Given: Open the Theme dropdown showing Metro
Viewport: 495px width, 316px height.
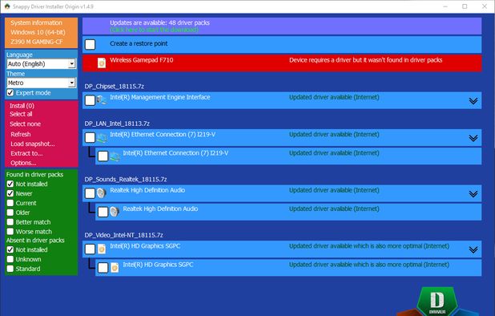Looking at the screenshot, I should pyautogui.click(x=41, y=83).
